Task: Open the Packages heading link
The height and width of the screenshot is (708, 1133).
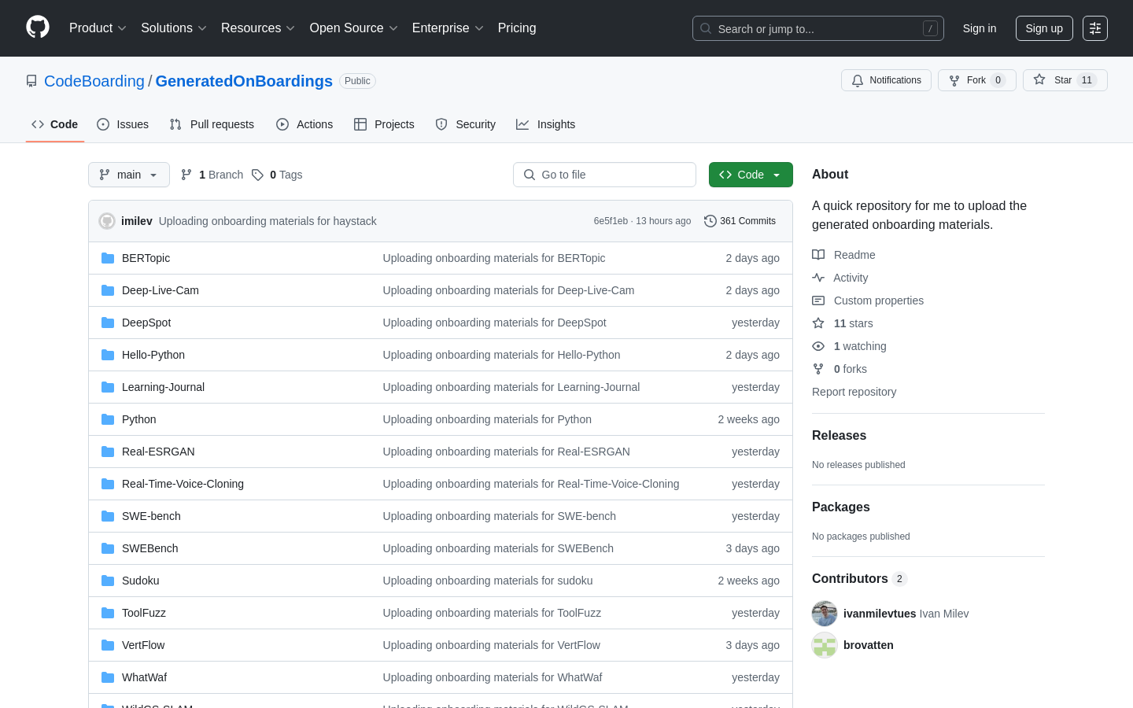Action: tap(841, 507)
